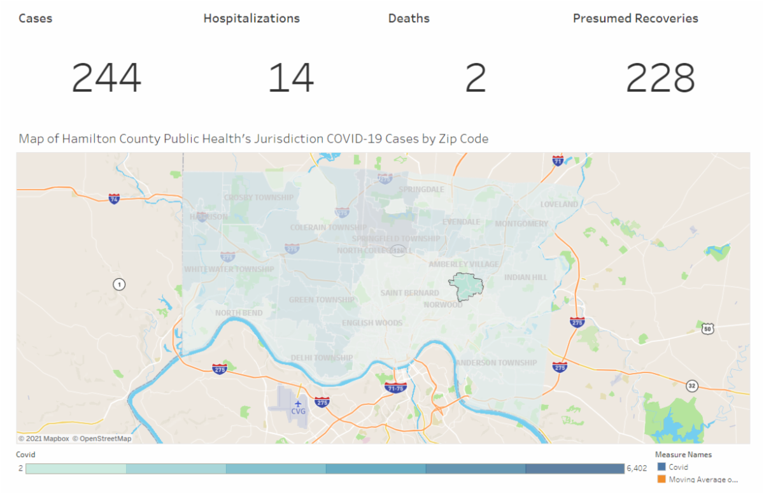Click the Route 1 circle marker
The width and height of the screenshot is (764, 494).
coord(118,284)
